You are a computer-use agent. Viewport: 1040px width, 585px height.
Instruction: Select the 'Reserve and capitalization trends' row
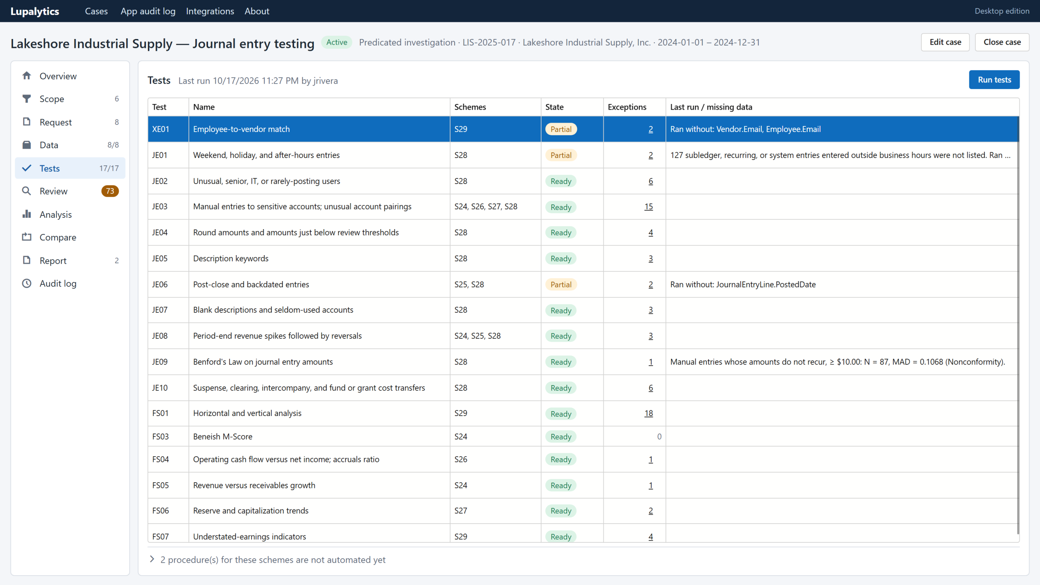(x=583, y=511)
